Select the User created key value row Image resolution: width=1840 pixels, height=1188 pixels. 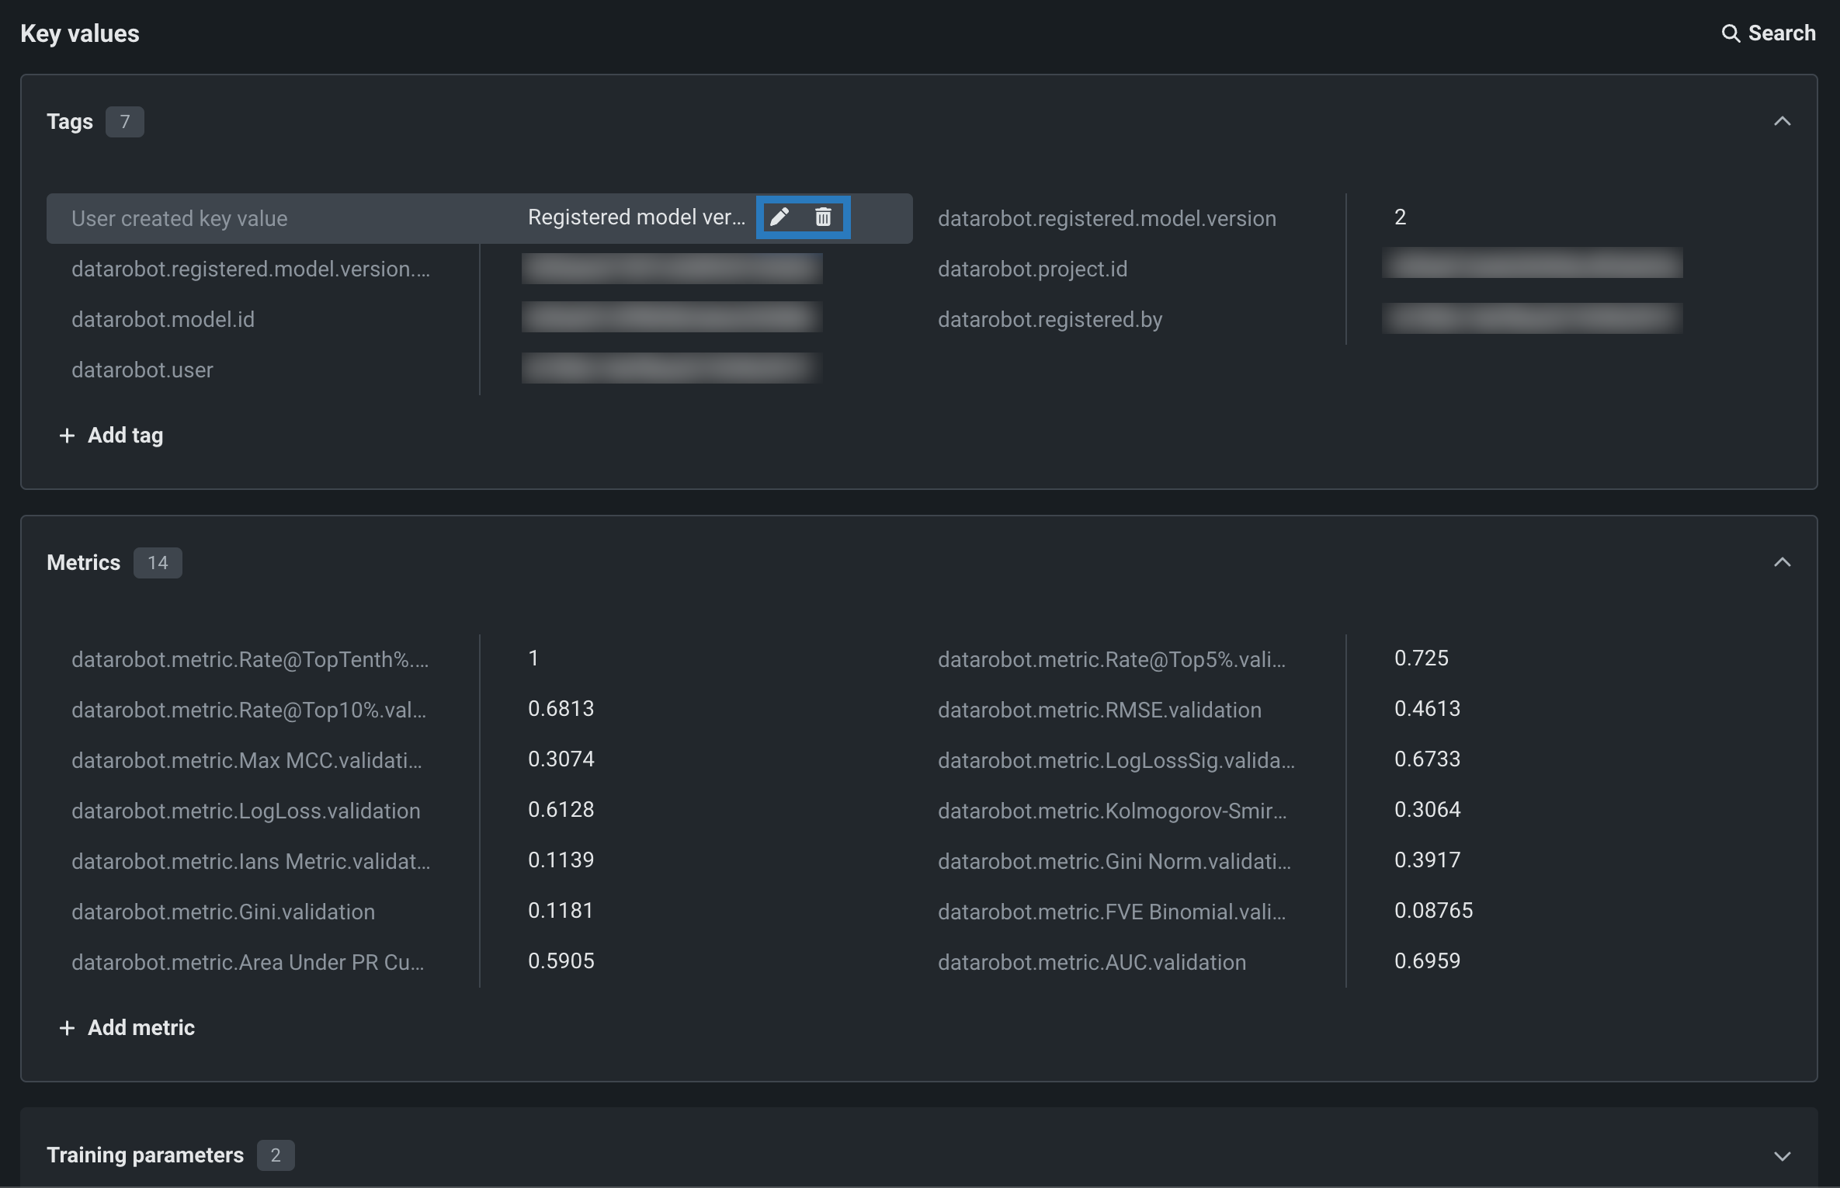pos(179,219)
